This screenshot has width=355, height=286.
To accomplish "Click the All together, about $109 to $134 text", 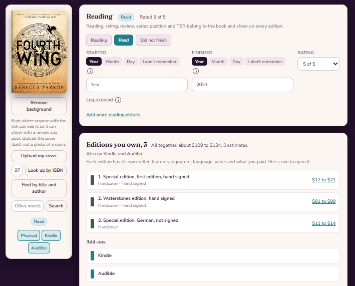I will pos(186,145).
